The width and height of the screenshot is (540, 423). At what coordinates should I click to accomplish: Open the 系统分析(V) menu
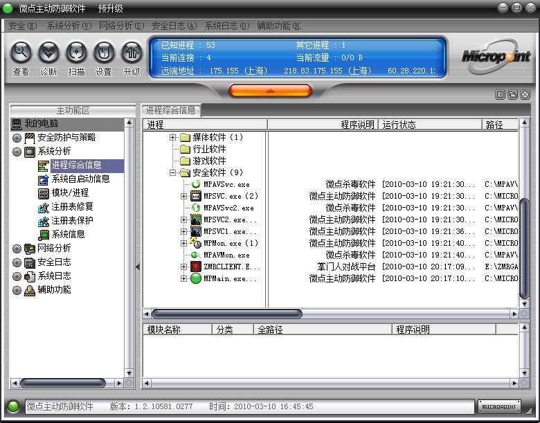(x=69, y=26)
